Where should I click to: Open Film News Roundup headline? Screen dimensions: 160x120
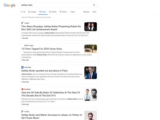click(51, 28)
